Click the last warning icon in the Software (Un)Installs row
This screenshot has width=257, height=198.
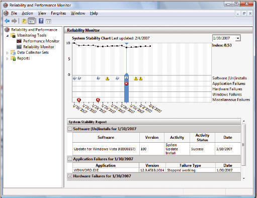coord(141,78)
